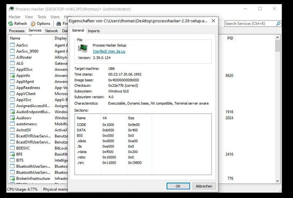Select the AppXSvc service icon
This screenshot has height=198, width=293.
(12, 100)
